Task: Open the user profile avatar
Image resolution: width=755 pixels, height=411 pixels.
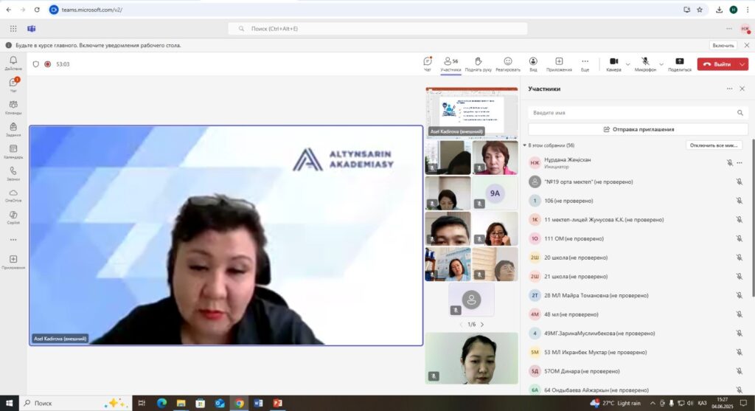Action: click(745, 29)
